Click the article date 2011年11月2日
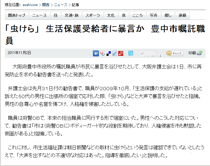Screen dimensions: 210x166 click(19, 53)
